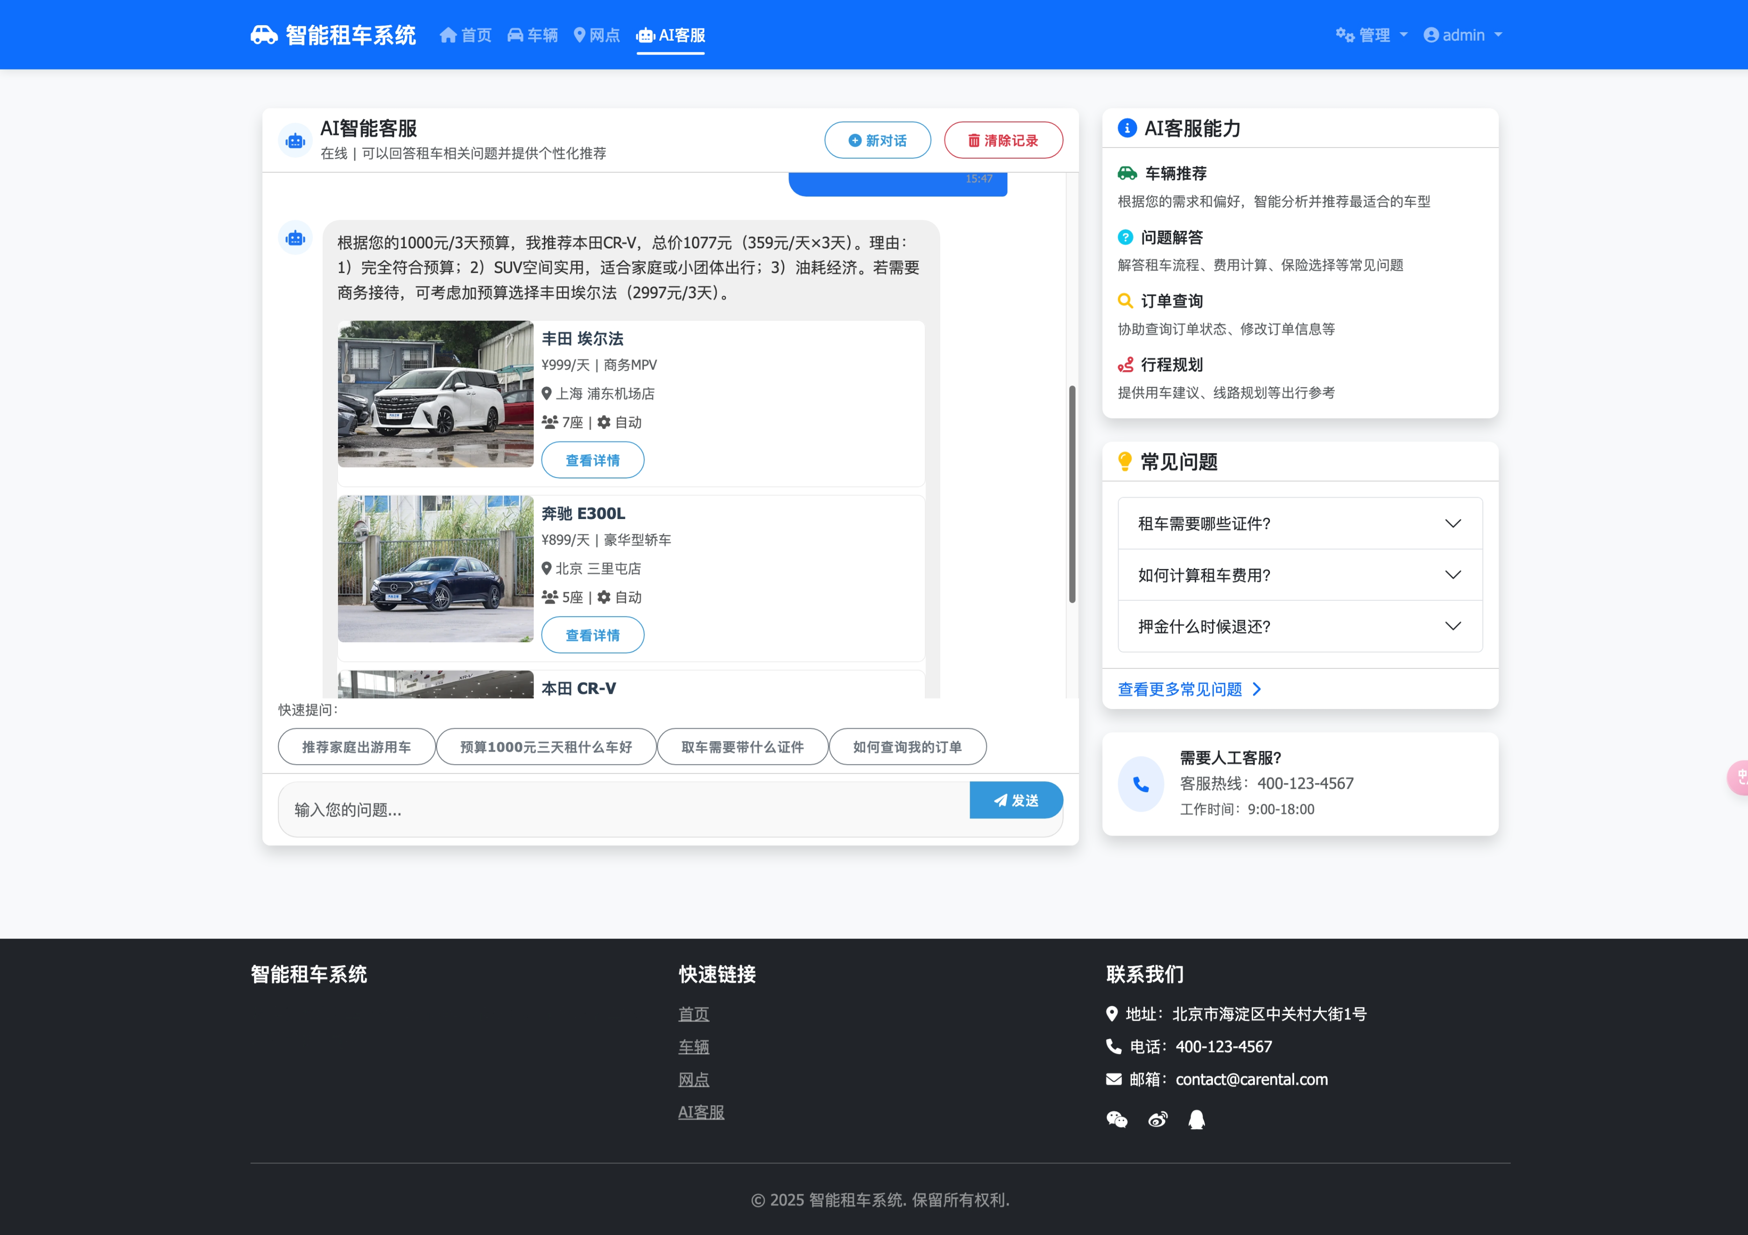The image size is (1748, 1235).
Task: Open the 管理 dropdown menu
Action: click(1372, 35)
